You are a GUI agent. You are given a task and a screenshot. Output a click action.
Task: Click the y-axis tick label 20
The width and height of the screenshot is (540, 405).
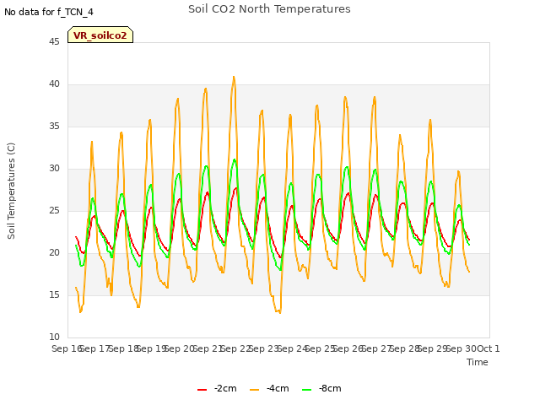click(x=54, y=253)
